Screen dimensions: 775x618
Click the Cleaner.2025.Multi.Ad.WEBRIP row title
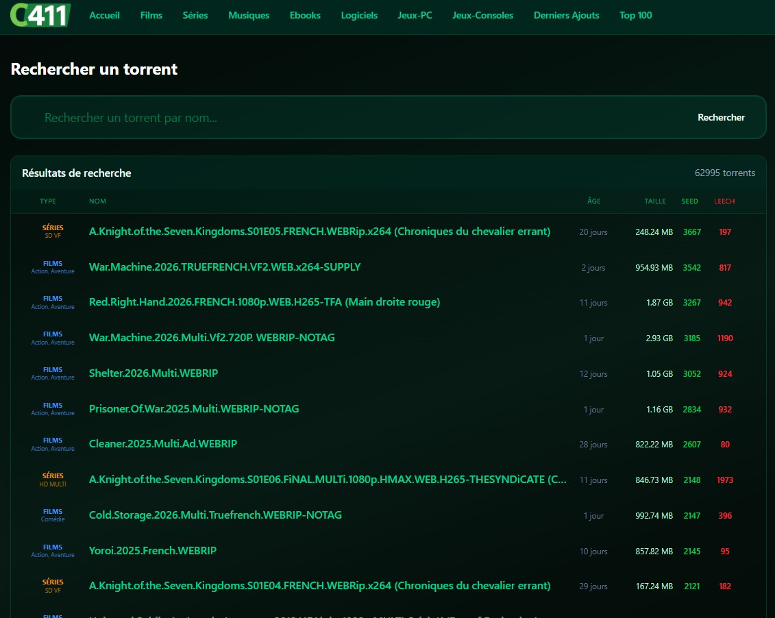(163, 444)
